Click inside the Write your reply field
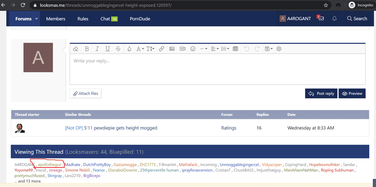This screenshot has width=376, height=187. pyautogui.click(x=217, y=69)
